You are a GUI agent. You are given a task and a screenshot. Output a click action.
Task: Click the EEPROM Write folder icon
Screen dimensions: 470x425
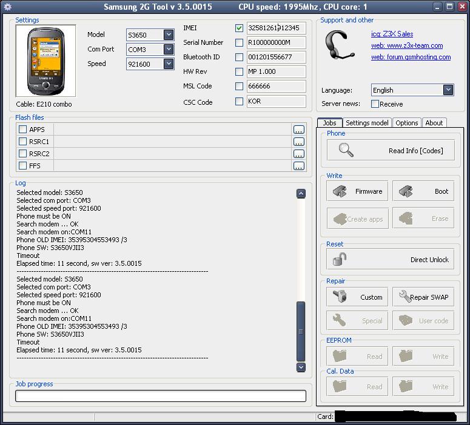406,356
